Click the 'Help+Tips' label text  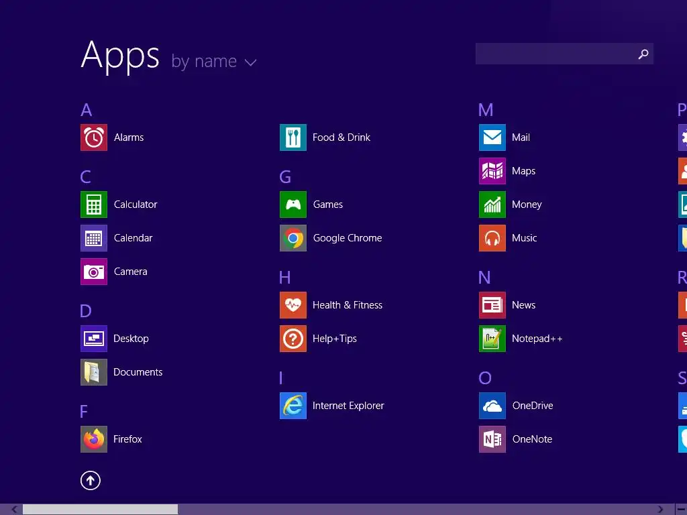(335, 339)
